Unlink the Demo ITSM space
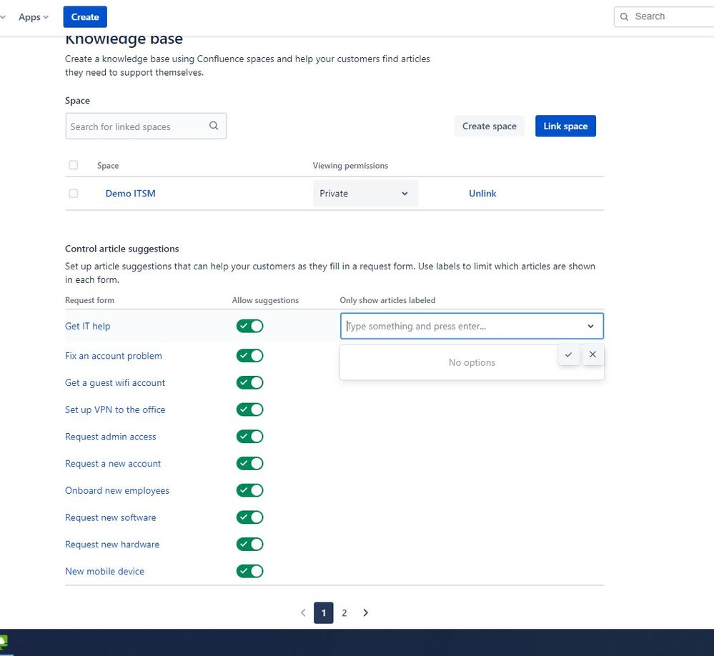714x656 pixels. [482, 193]
